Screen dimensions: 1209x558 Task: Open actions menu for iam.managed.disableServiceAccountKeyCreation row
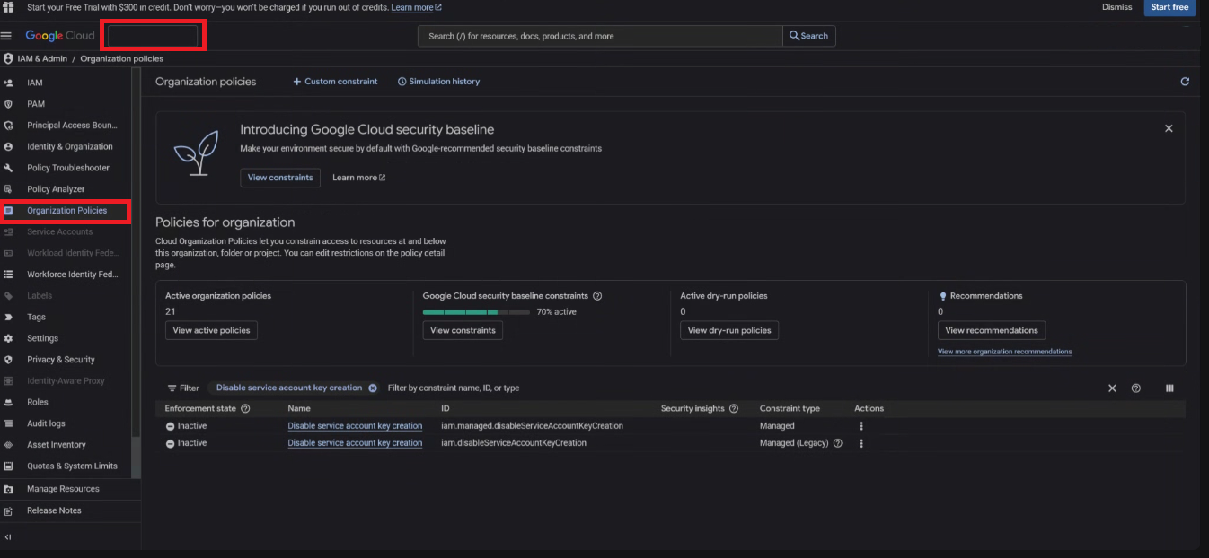861,426
